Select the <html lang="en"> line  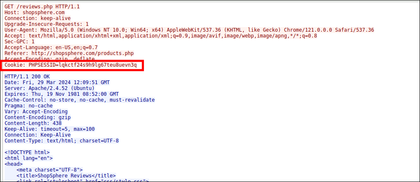(x=29, y=158)
